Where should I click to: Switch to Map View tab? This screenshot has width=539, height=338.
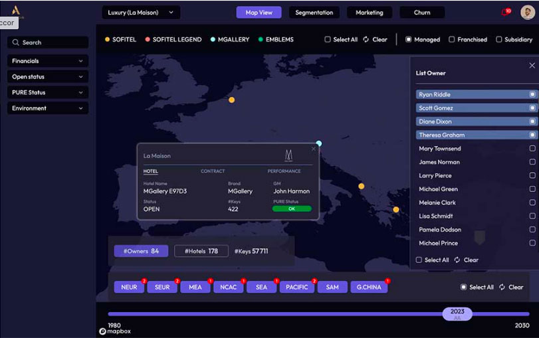coord(259,13)
